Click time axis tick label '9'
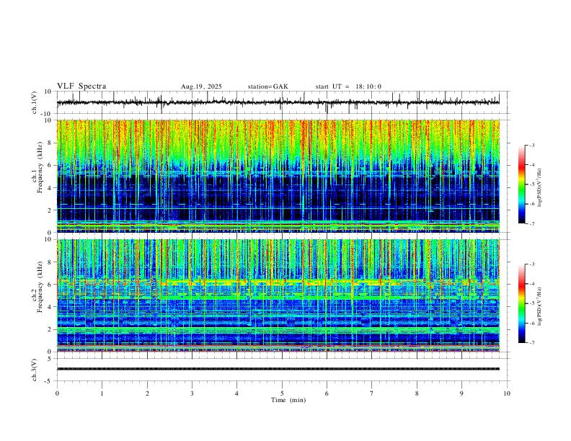This screenshot has height=441, width=571. tap(461, 393)
